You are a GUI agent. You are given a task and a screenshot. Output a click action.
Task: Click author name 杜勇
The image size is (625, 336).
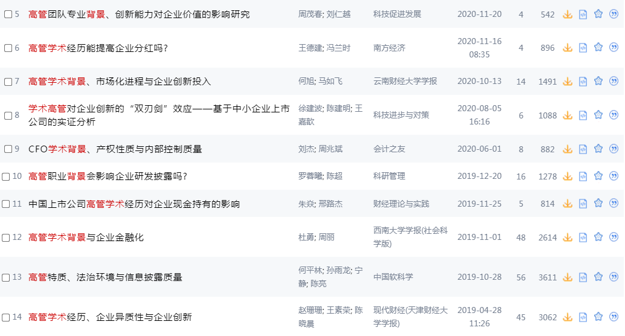306,237
